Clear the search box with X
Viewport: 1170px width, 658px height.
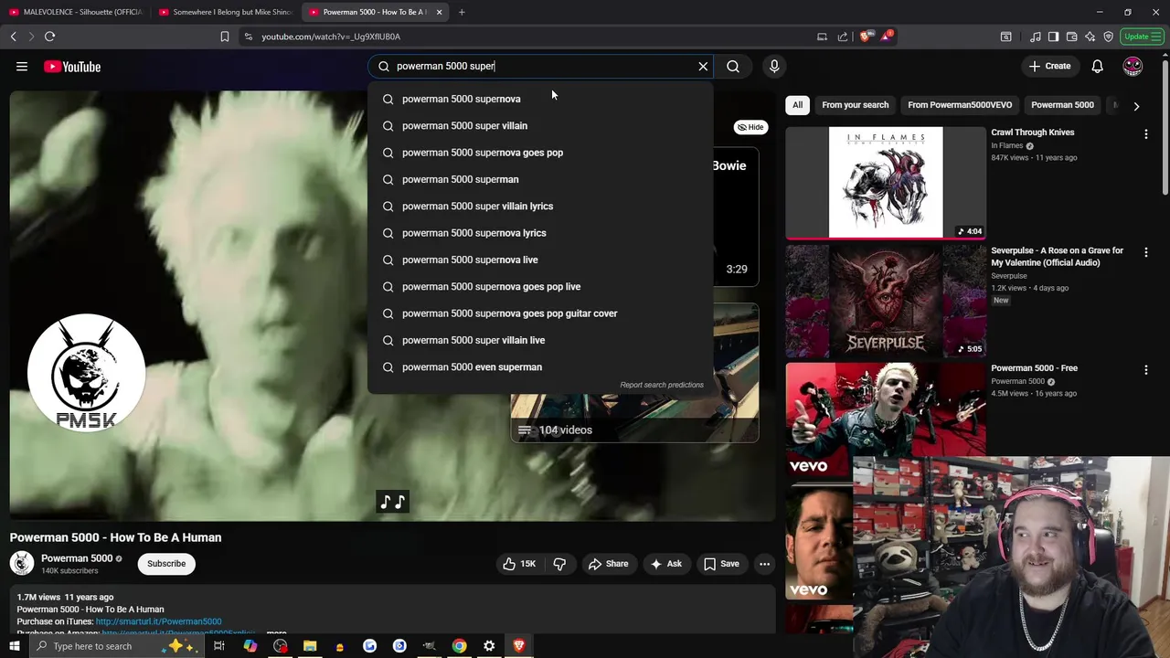pos(703,66)
